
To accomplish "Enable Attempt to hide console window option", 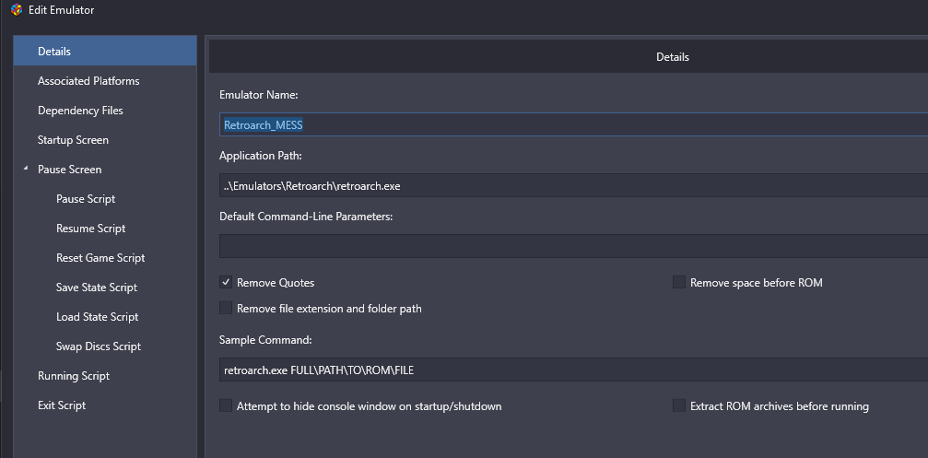I will [x=226, y=405].
